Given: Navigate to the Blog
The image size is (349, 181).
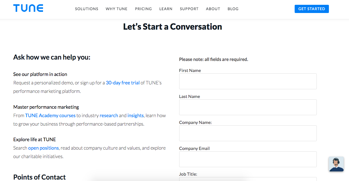Looking at the screenshot, I should click(233, 9).
